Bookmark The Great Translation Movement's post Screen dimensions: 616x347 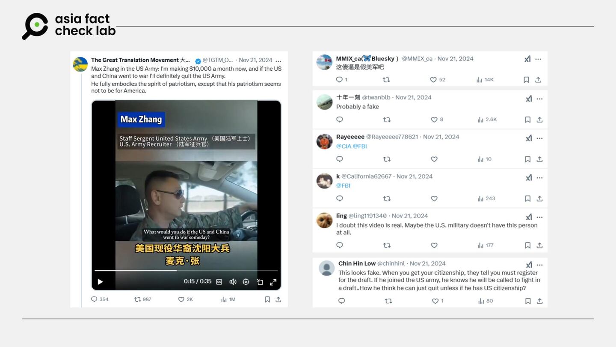coord(267,299)
